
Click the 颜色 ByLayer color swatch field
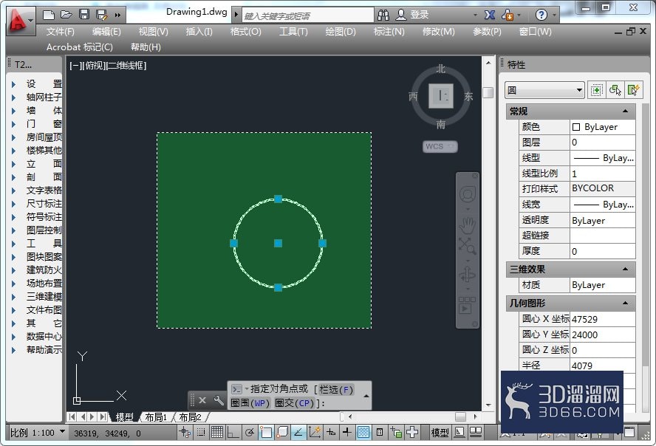[603, 127]
